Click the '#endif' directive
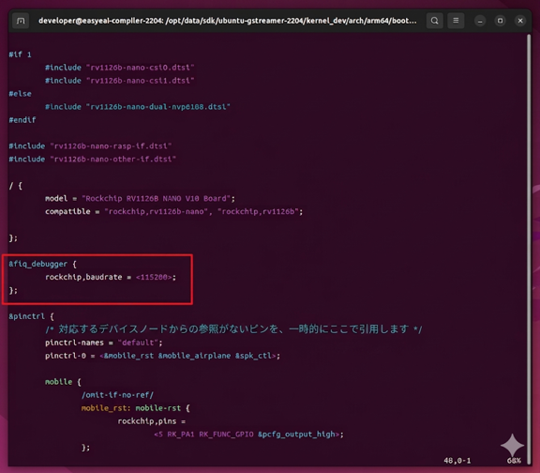540x473 pixels. (x=22, y=120)
